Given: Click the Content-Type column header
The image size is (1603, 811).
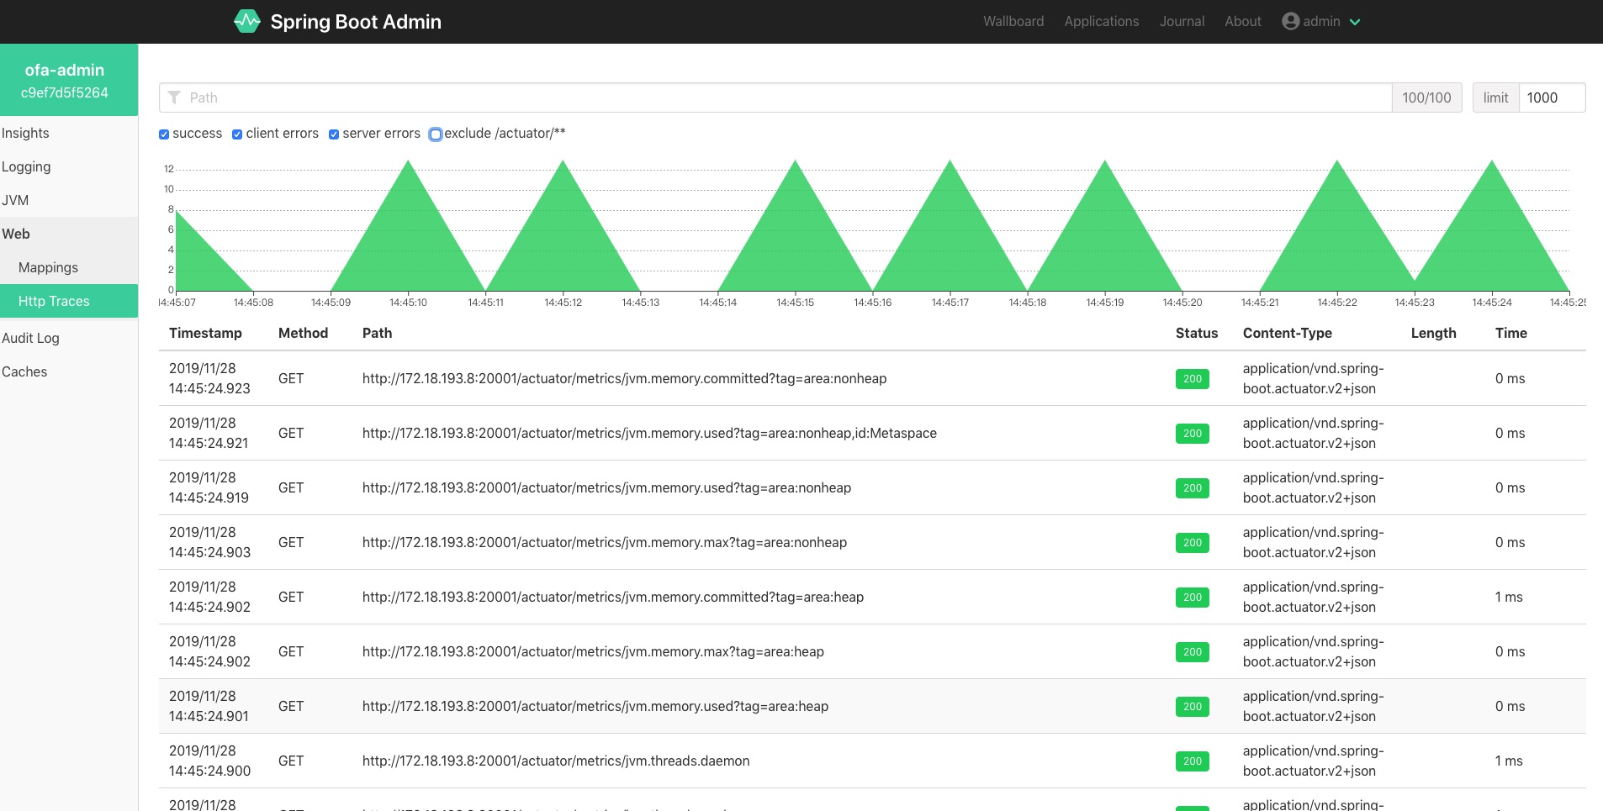Looking at the screenshot, I should 1288,333.
